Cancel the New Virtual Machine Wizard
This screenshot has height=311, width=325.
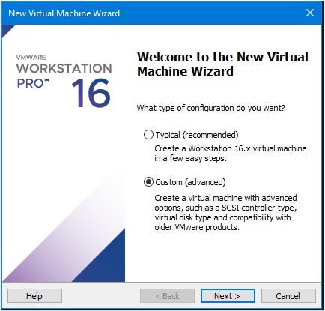tap(288, 296)
